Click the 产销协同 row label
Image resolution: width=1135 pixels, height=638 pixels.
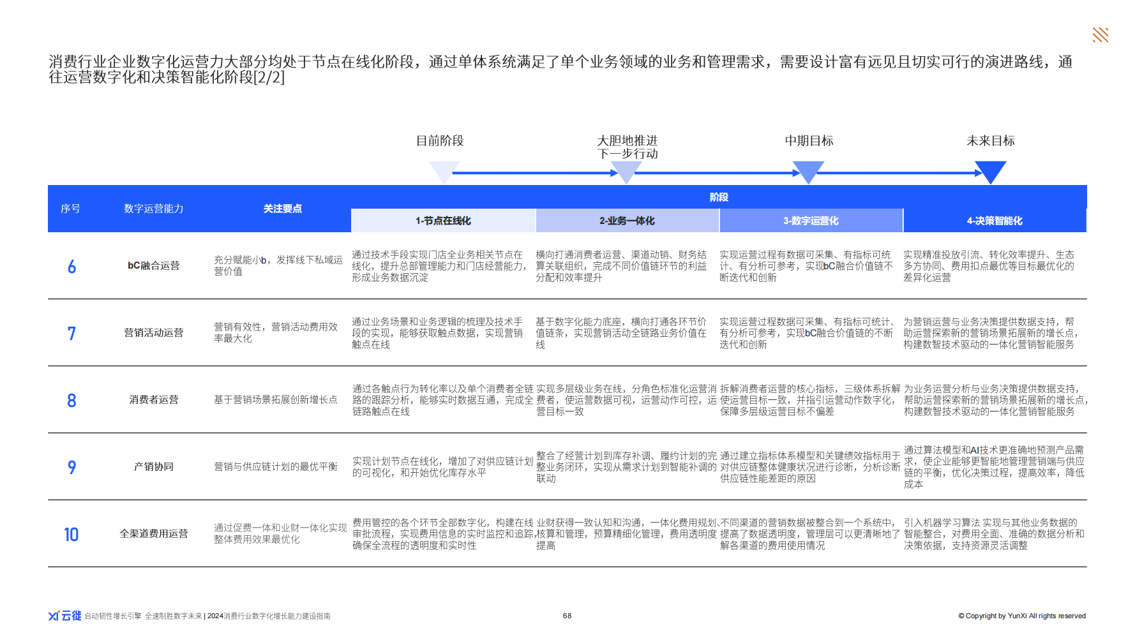153,466
